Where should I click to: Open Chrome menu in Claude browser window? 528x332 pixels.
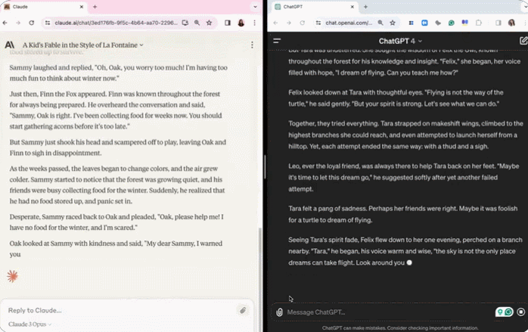tap(255, 23)
